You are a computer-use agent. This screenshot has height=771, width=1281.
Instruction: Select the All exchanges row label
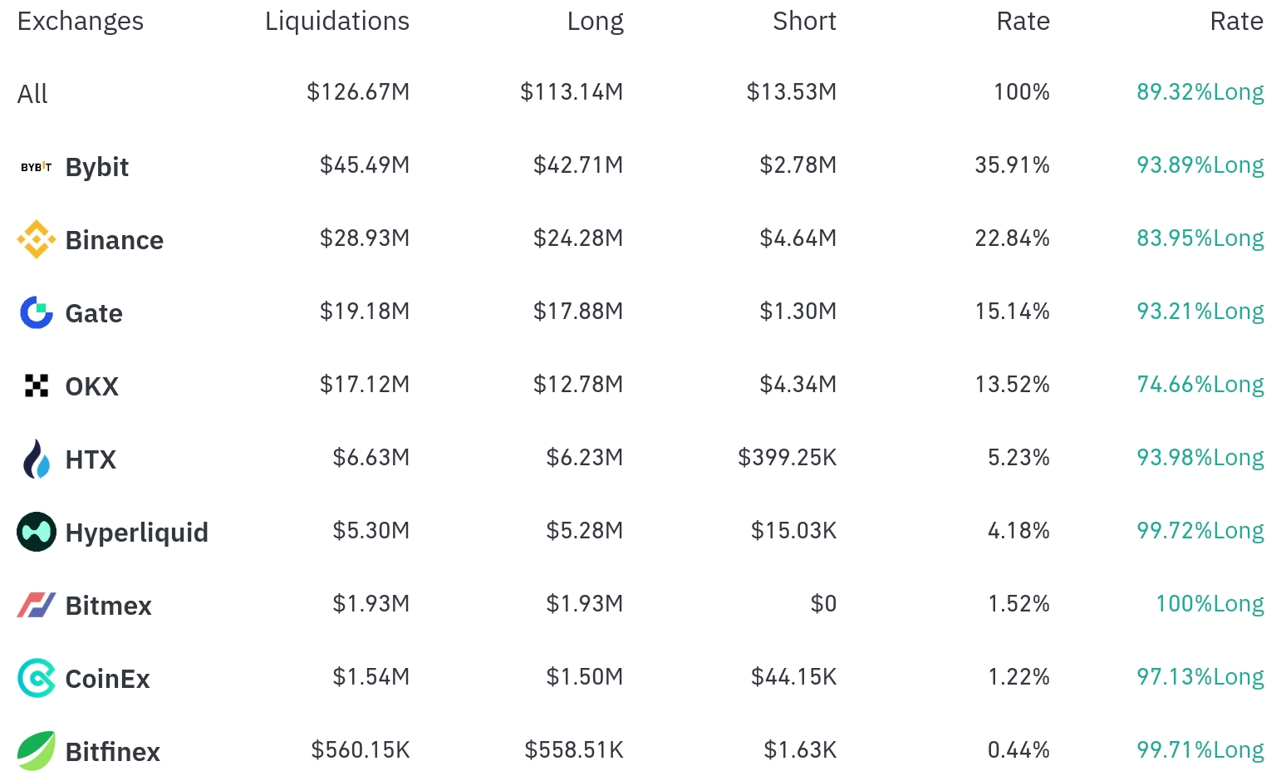pos(32,94)
